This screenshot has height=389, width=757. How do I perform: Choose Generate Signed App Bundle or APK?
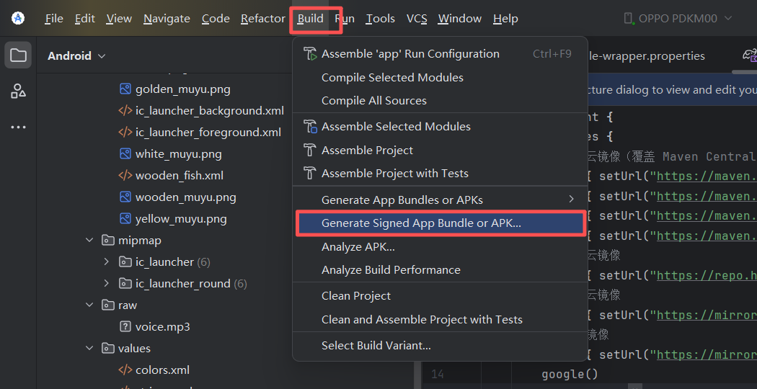tap(421, 223)
